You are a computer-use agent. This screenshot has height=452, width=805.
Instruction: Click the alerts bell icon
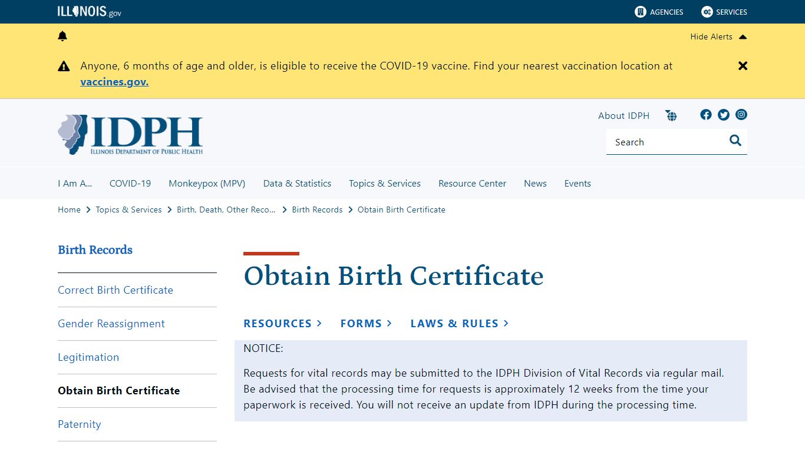(62, 36)
